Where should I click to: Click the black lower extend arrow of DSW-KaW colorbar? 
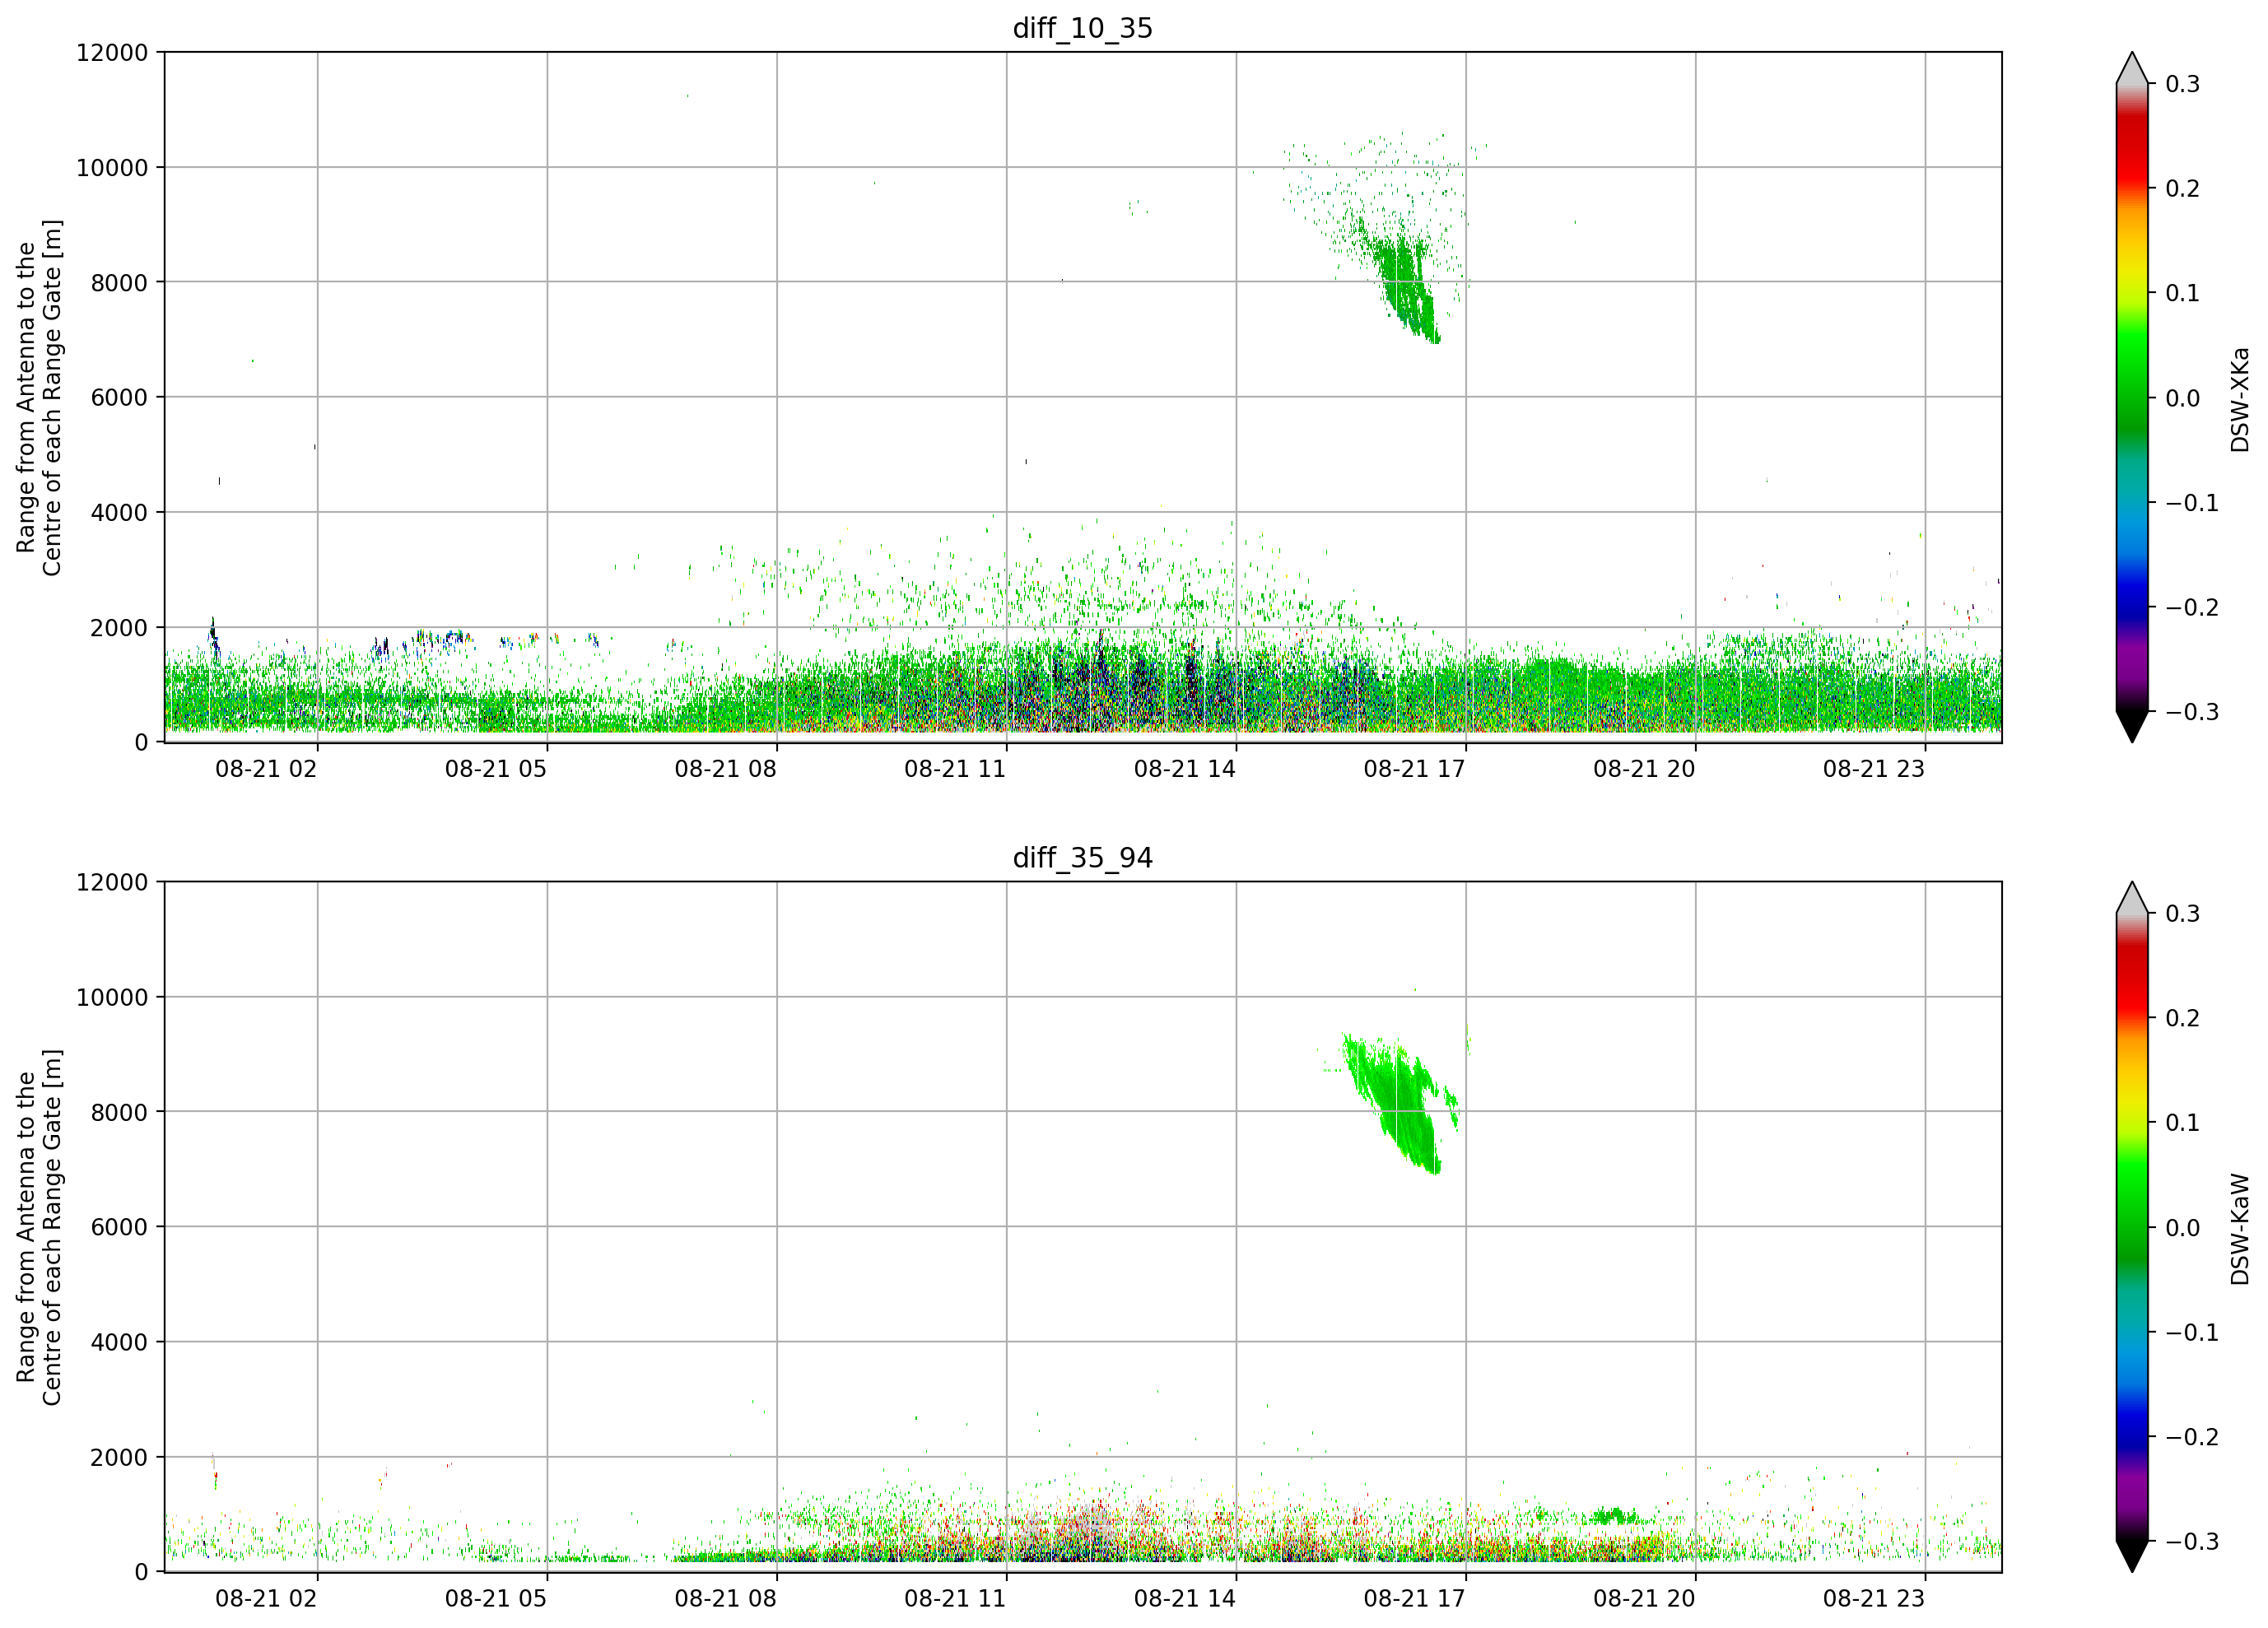pos(2132,1555)
